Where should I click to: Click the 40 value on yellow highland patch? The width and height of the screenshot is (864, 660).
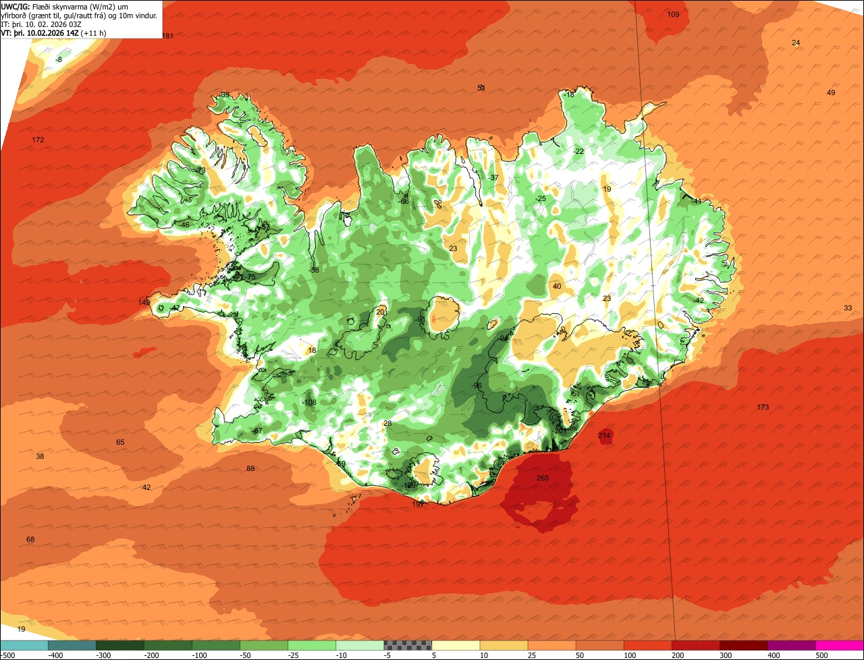[x=557, y=286]
